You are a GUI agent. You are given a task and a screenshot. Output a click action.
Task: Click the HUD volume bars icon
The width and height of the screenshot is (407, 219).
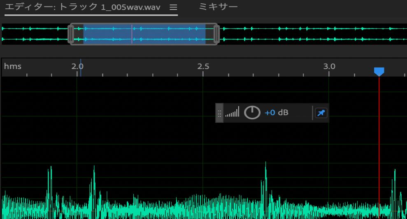(x=233, y=112)
